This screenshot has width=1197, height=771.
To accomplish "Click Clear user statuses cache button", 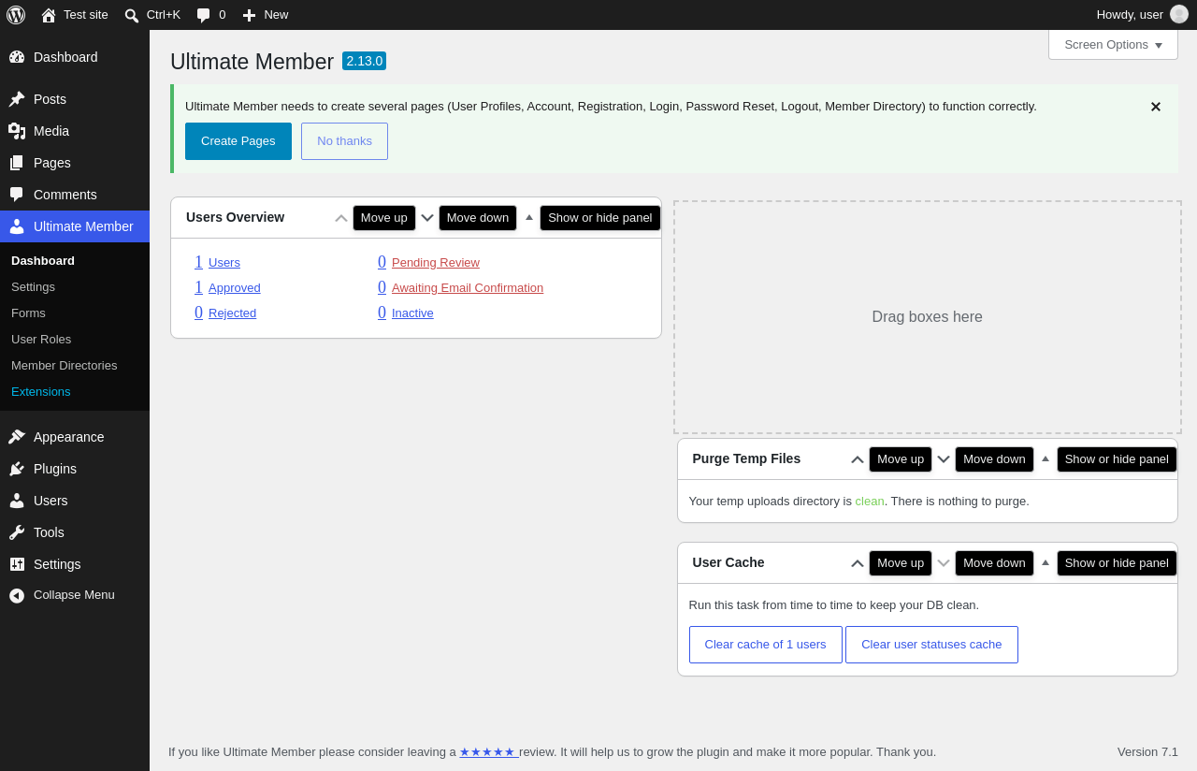I will (x=931, y=645).
